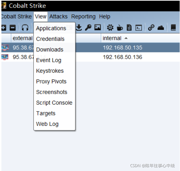Open the Reporting menu
The height and width of the screenshot is (171, 180).
point(84,16)
